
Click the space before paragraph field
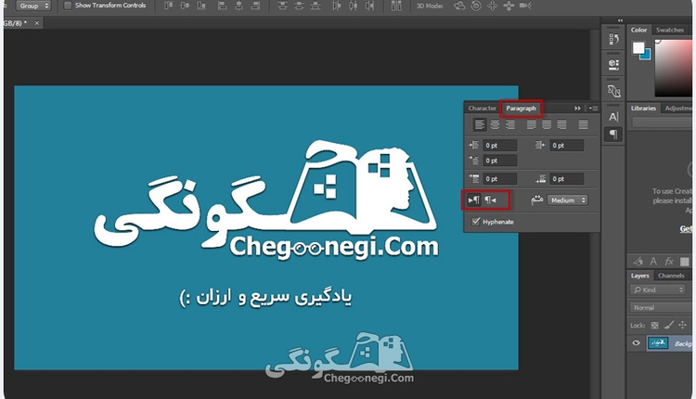(500, 179)
